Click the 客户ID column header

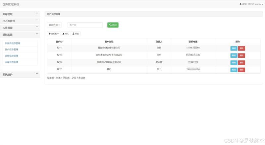pyautogui.click(x=59, y=41)
